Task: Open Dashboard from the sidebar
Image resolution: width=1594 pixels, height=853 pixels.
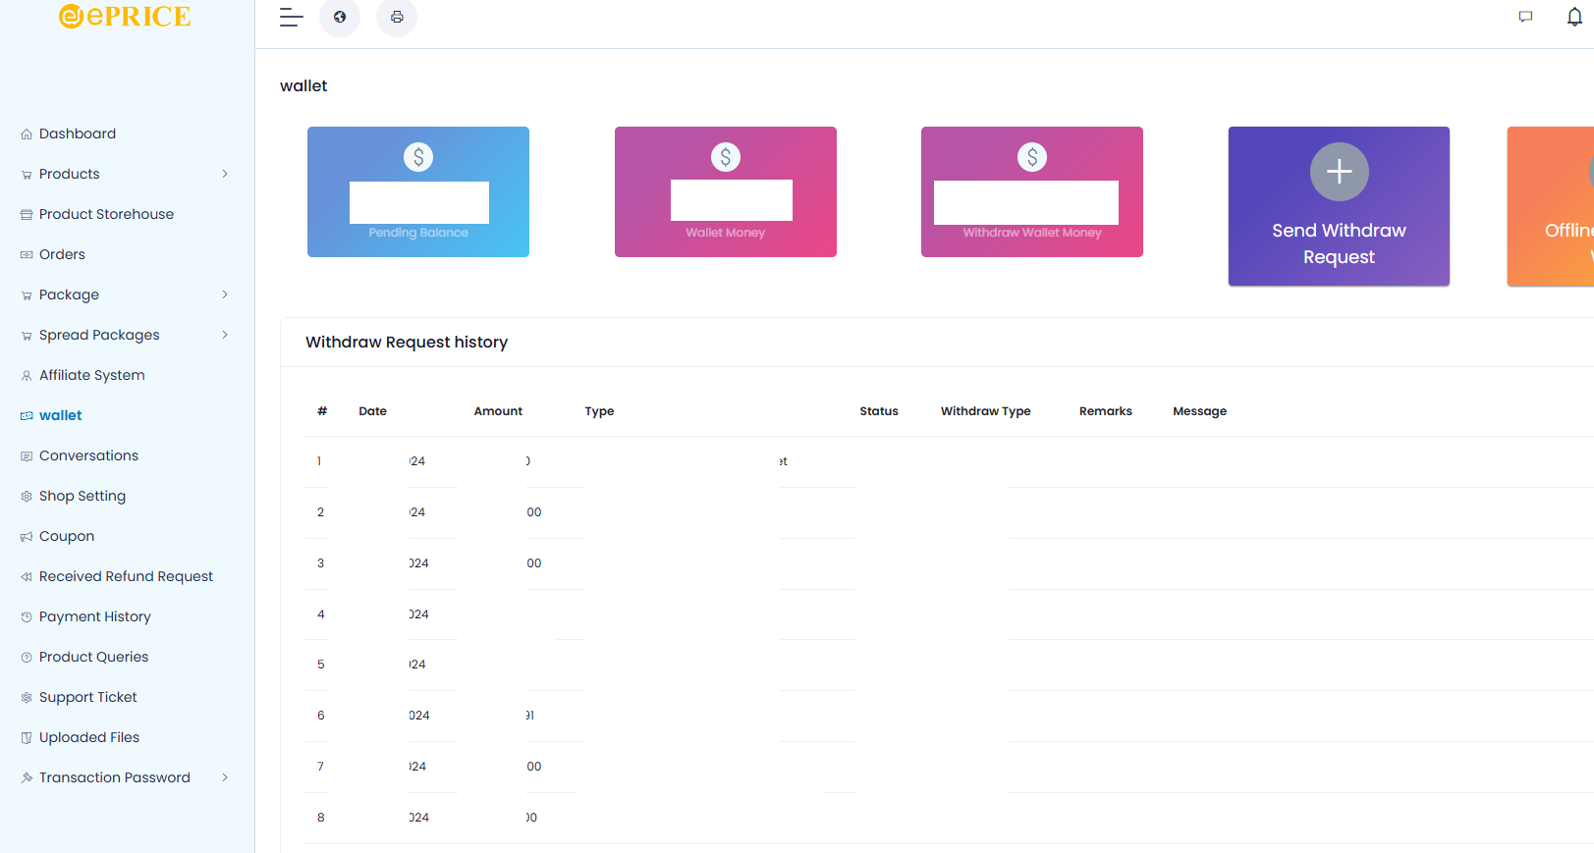Action: tap(78, 133)
